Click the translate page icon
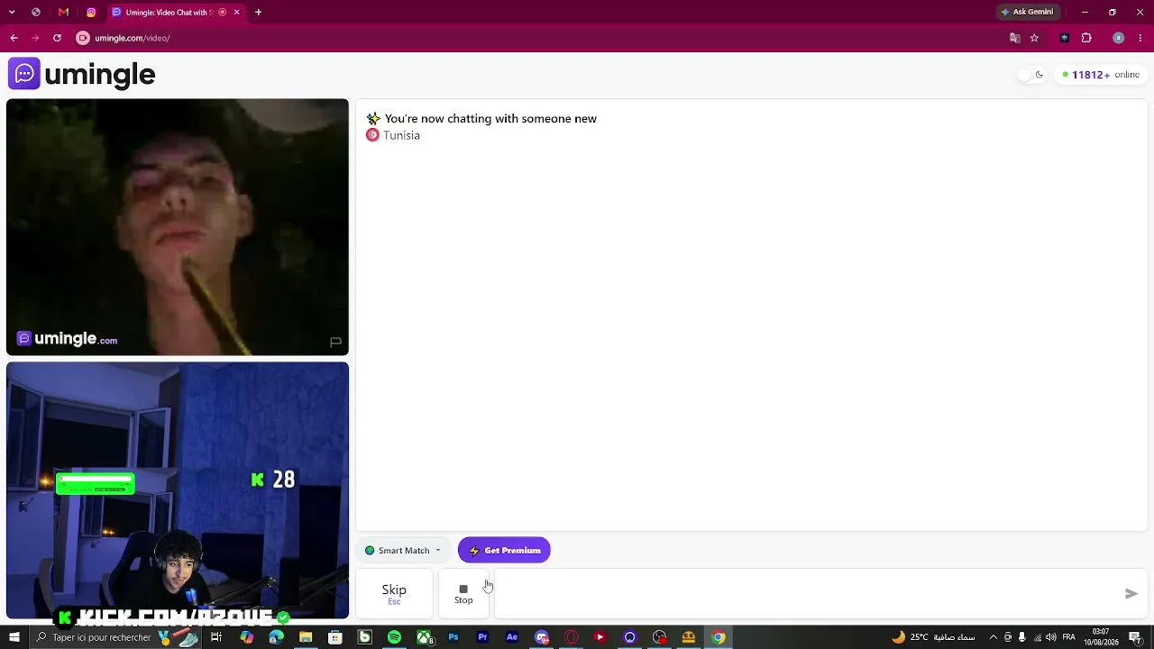This screenshot has width=1154, height=649. pyautogui.click(x=1015, y=38)
